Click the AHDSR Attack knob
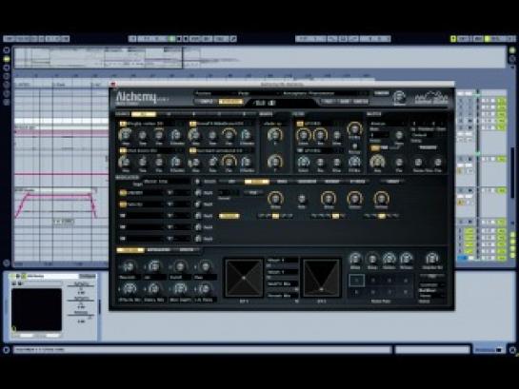 click(274, 198)
